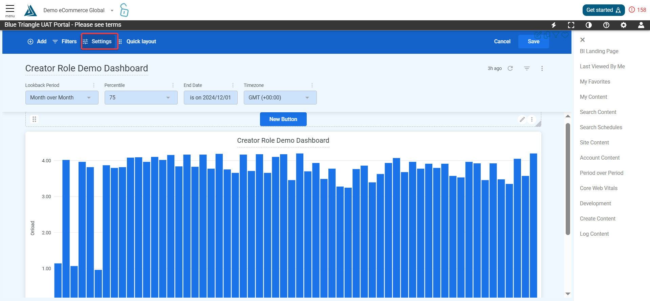Open the user profile icon
This screenshot has width=650, height=301.
pos(641,25)
